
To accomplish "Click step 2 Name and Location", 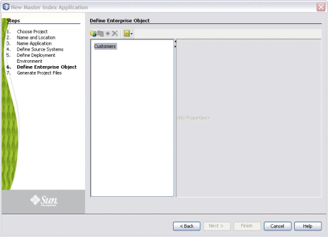I will [x=36, y=38].
